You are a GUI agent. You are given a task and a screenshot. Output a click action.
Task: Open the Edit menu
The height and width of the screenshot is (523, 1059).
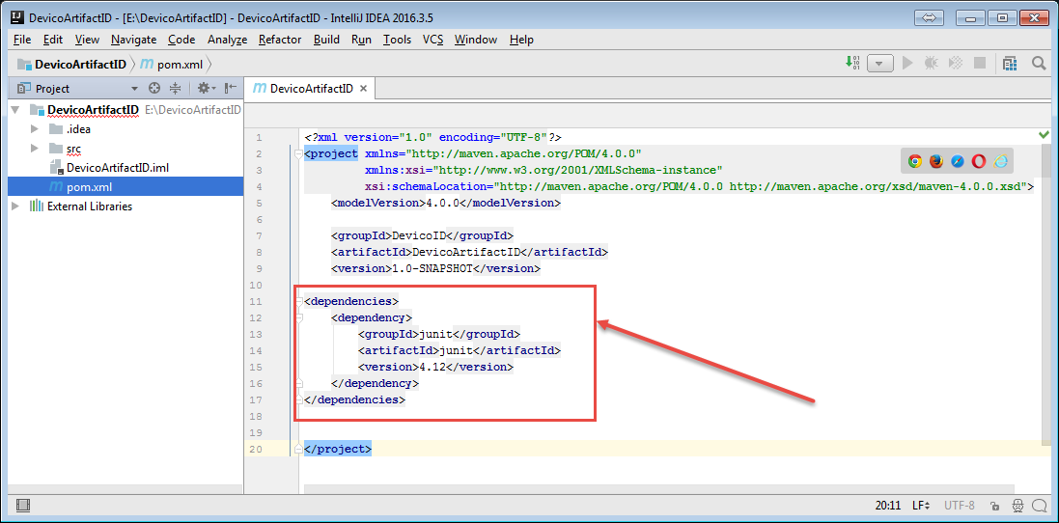point(53,40)
